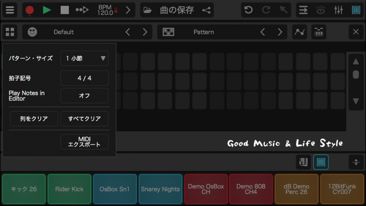The image size is (366, 206).
Task: Toggle the last step cell in top row
Action: [337, 62]
